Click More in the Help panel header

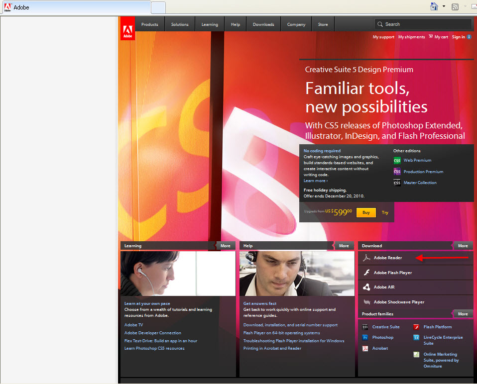point(344,246)
